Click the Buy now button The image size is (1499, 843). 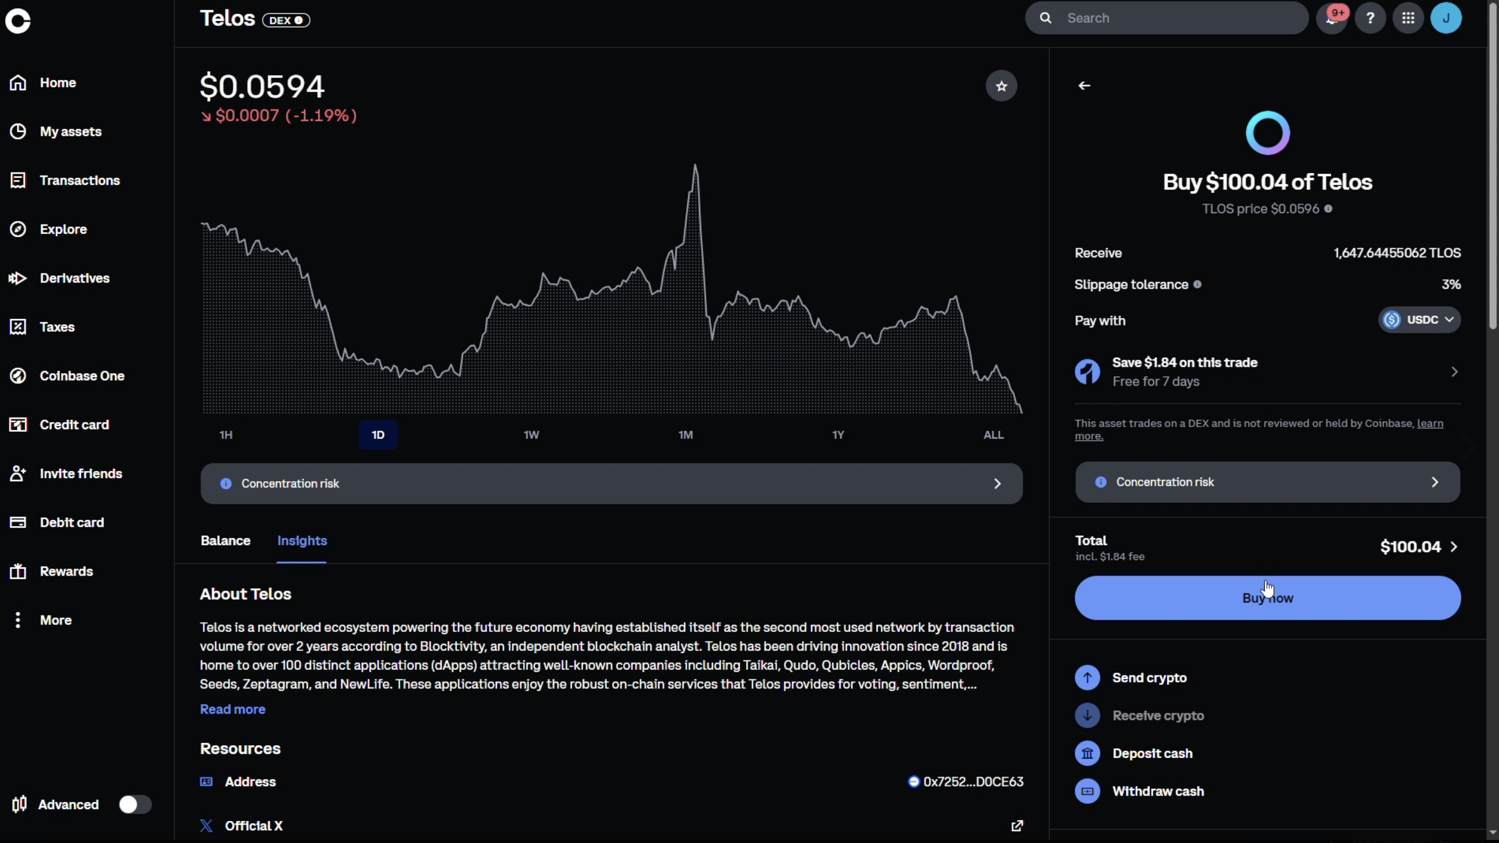click(1267, 598)
